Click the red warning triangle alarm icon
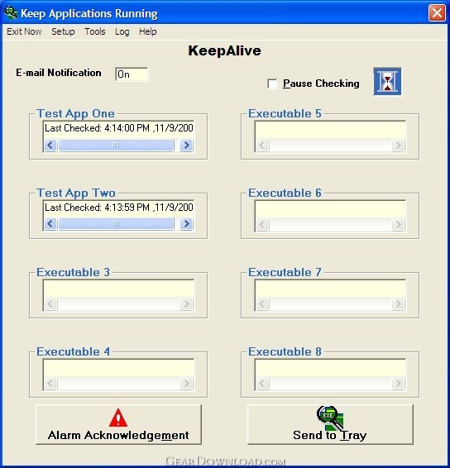 (x=118, y=418)
